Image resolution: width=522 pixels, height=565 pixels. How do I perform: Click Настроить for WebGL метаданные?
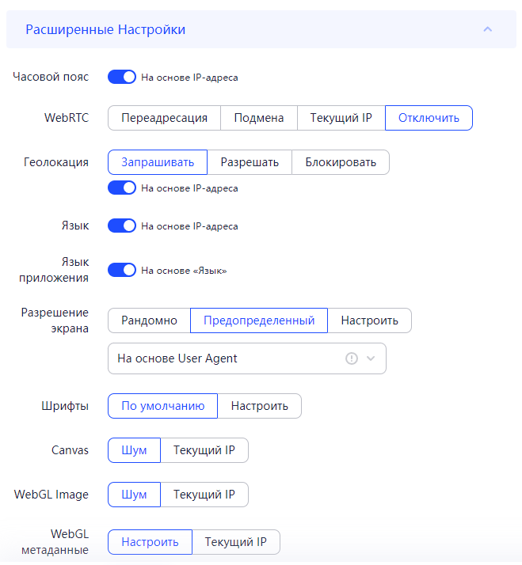tap(150, 542)
